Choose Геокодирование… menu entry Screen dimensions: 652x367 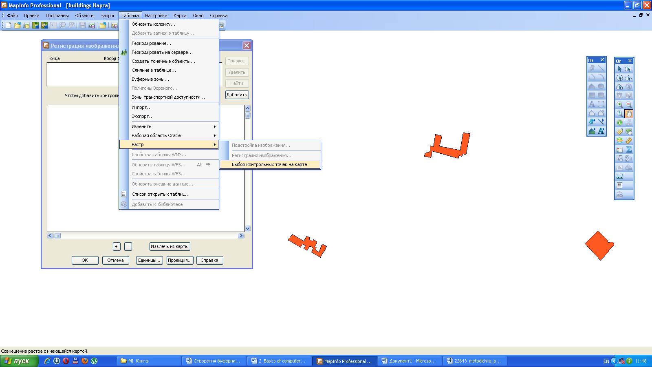[x=169, y=43]
